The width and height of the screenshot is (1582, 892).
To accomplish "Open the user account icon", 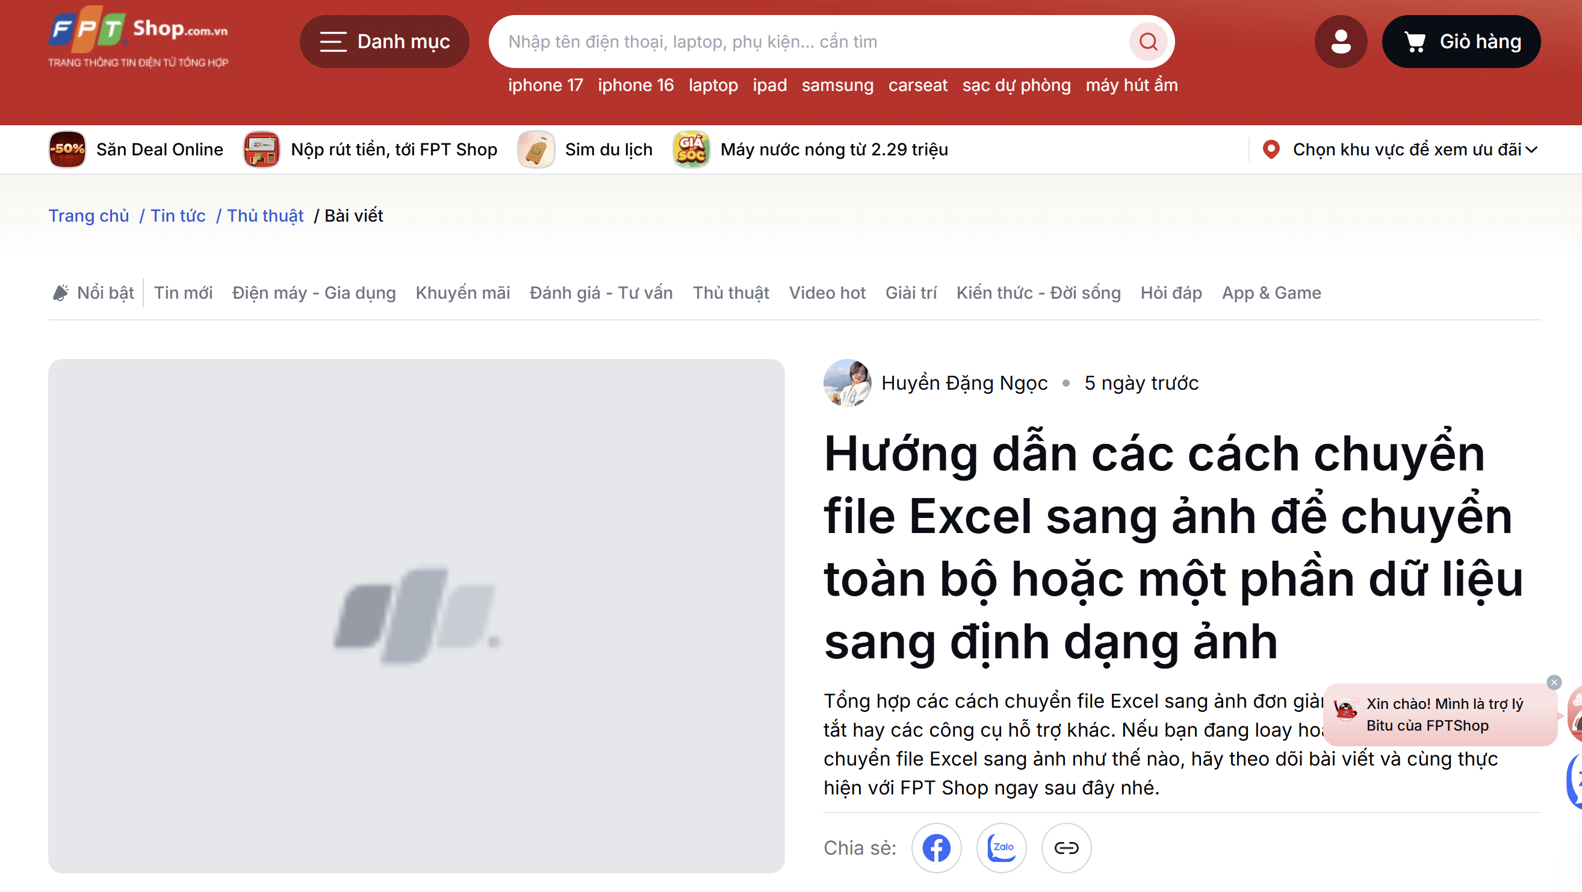I will coord(1340,42).
